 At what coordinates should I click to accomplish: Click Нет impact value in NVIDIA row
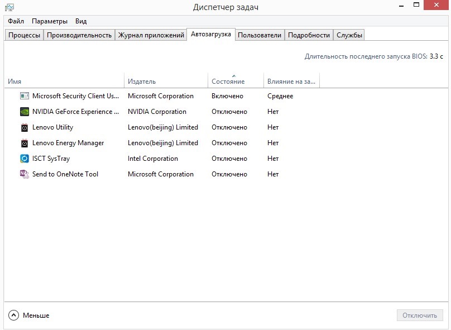coord(273,112)
